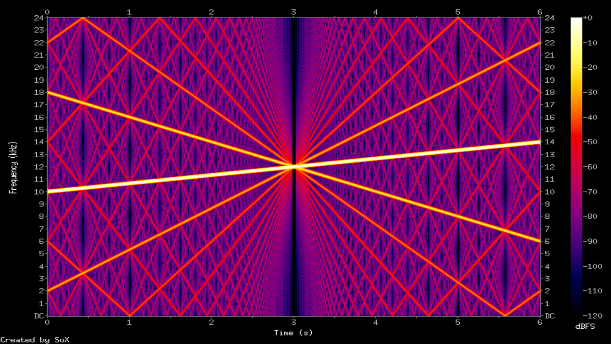This screenshot has width=611, height=344.
Task: Click the bright sweep end at 14 kHz, right edge
Action: coord(538,142)
